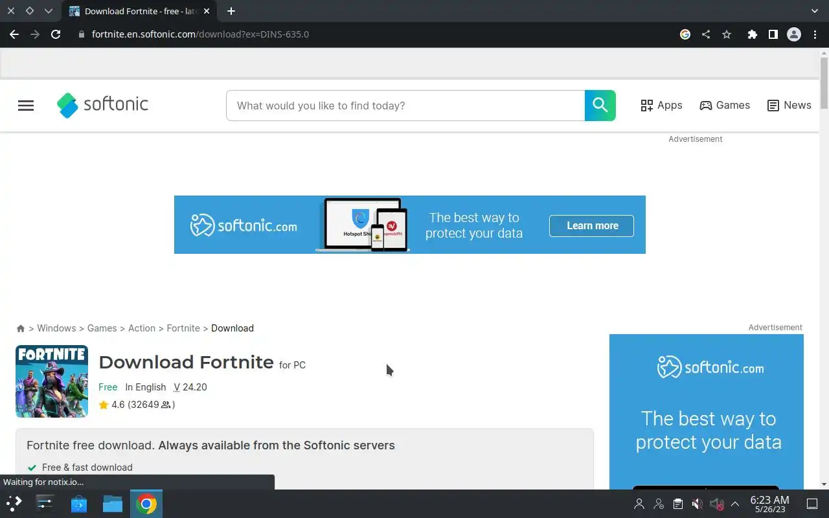Click the lock icon before the URL

[82, 34]
